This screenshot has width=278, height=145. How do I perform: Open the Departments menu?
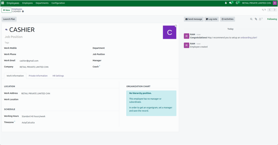[x=42, y=3]
